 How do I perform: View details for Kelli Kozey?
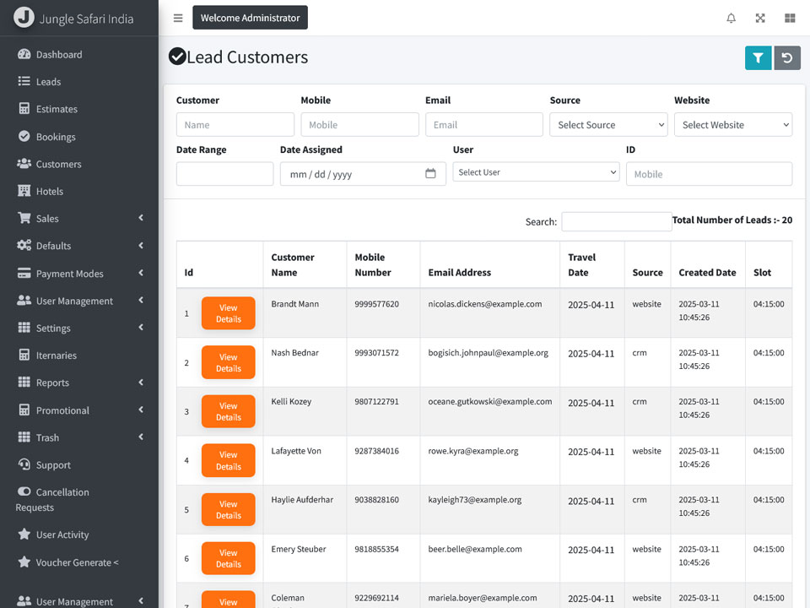pyautogui.click(x=229, y=411)
